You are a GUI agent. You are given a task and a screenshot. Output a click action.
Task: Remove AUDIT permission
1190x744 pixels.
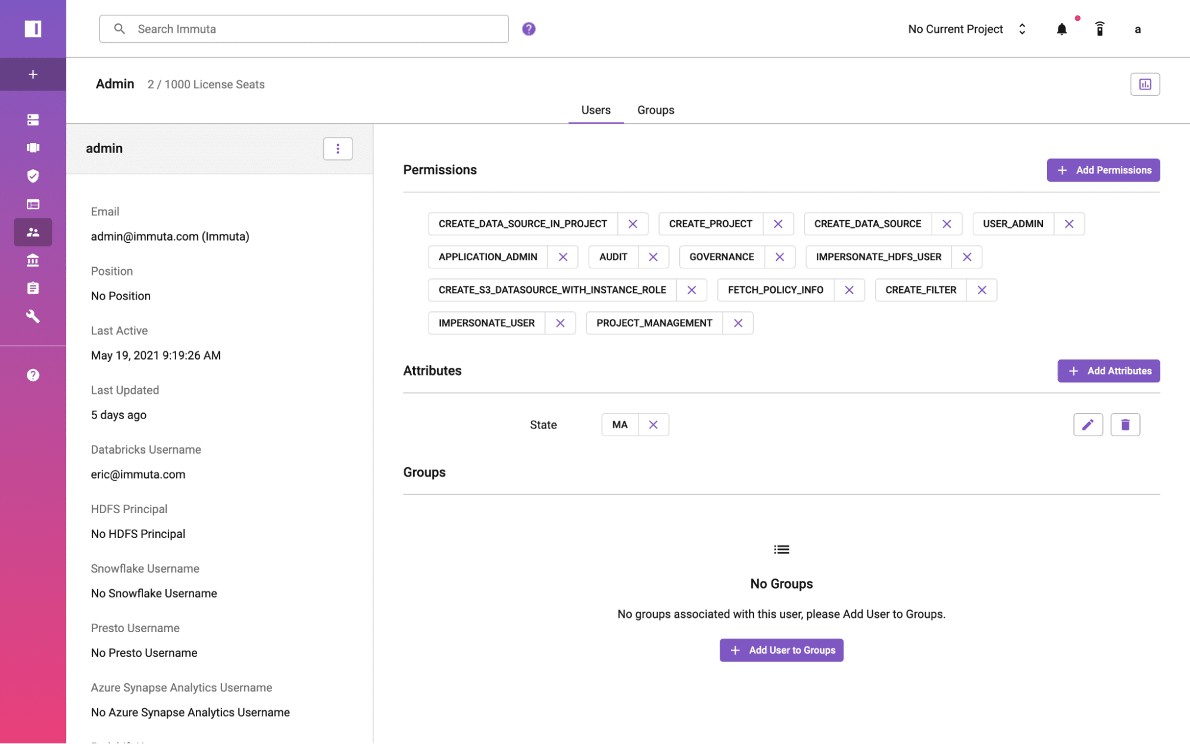[x=653, y=257]
